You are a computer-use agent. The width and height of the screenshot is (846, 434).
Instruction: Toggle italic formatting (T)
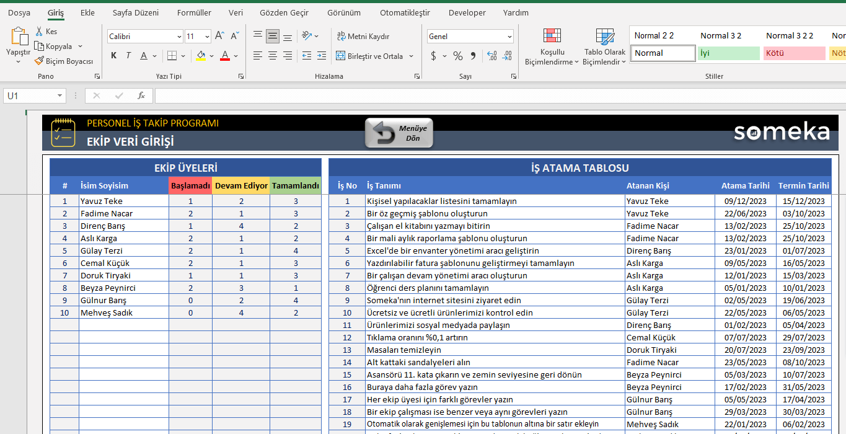click(x=128, y=56)
